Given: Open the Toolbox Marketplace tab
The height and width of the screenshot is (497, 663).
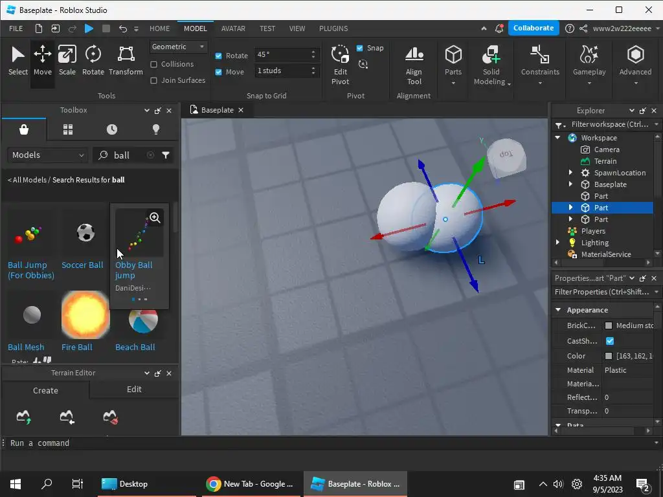Looking at the screenshot, I should pyautogui.click(x=24, y=129).
